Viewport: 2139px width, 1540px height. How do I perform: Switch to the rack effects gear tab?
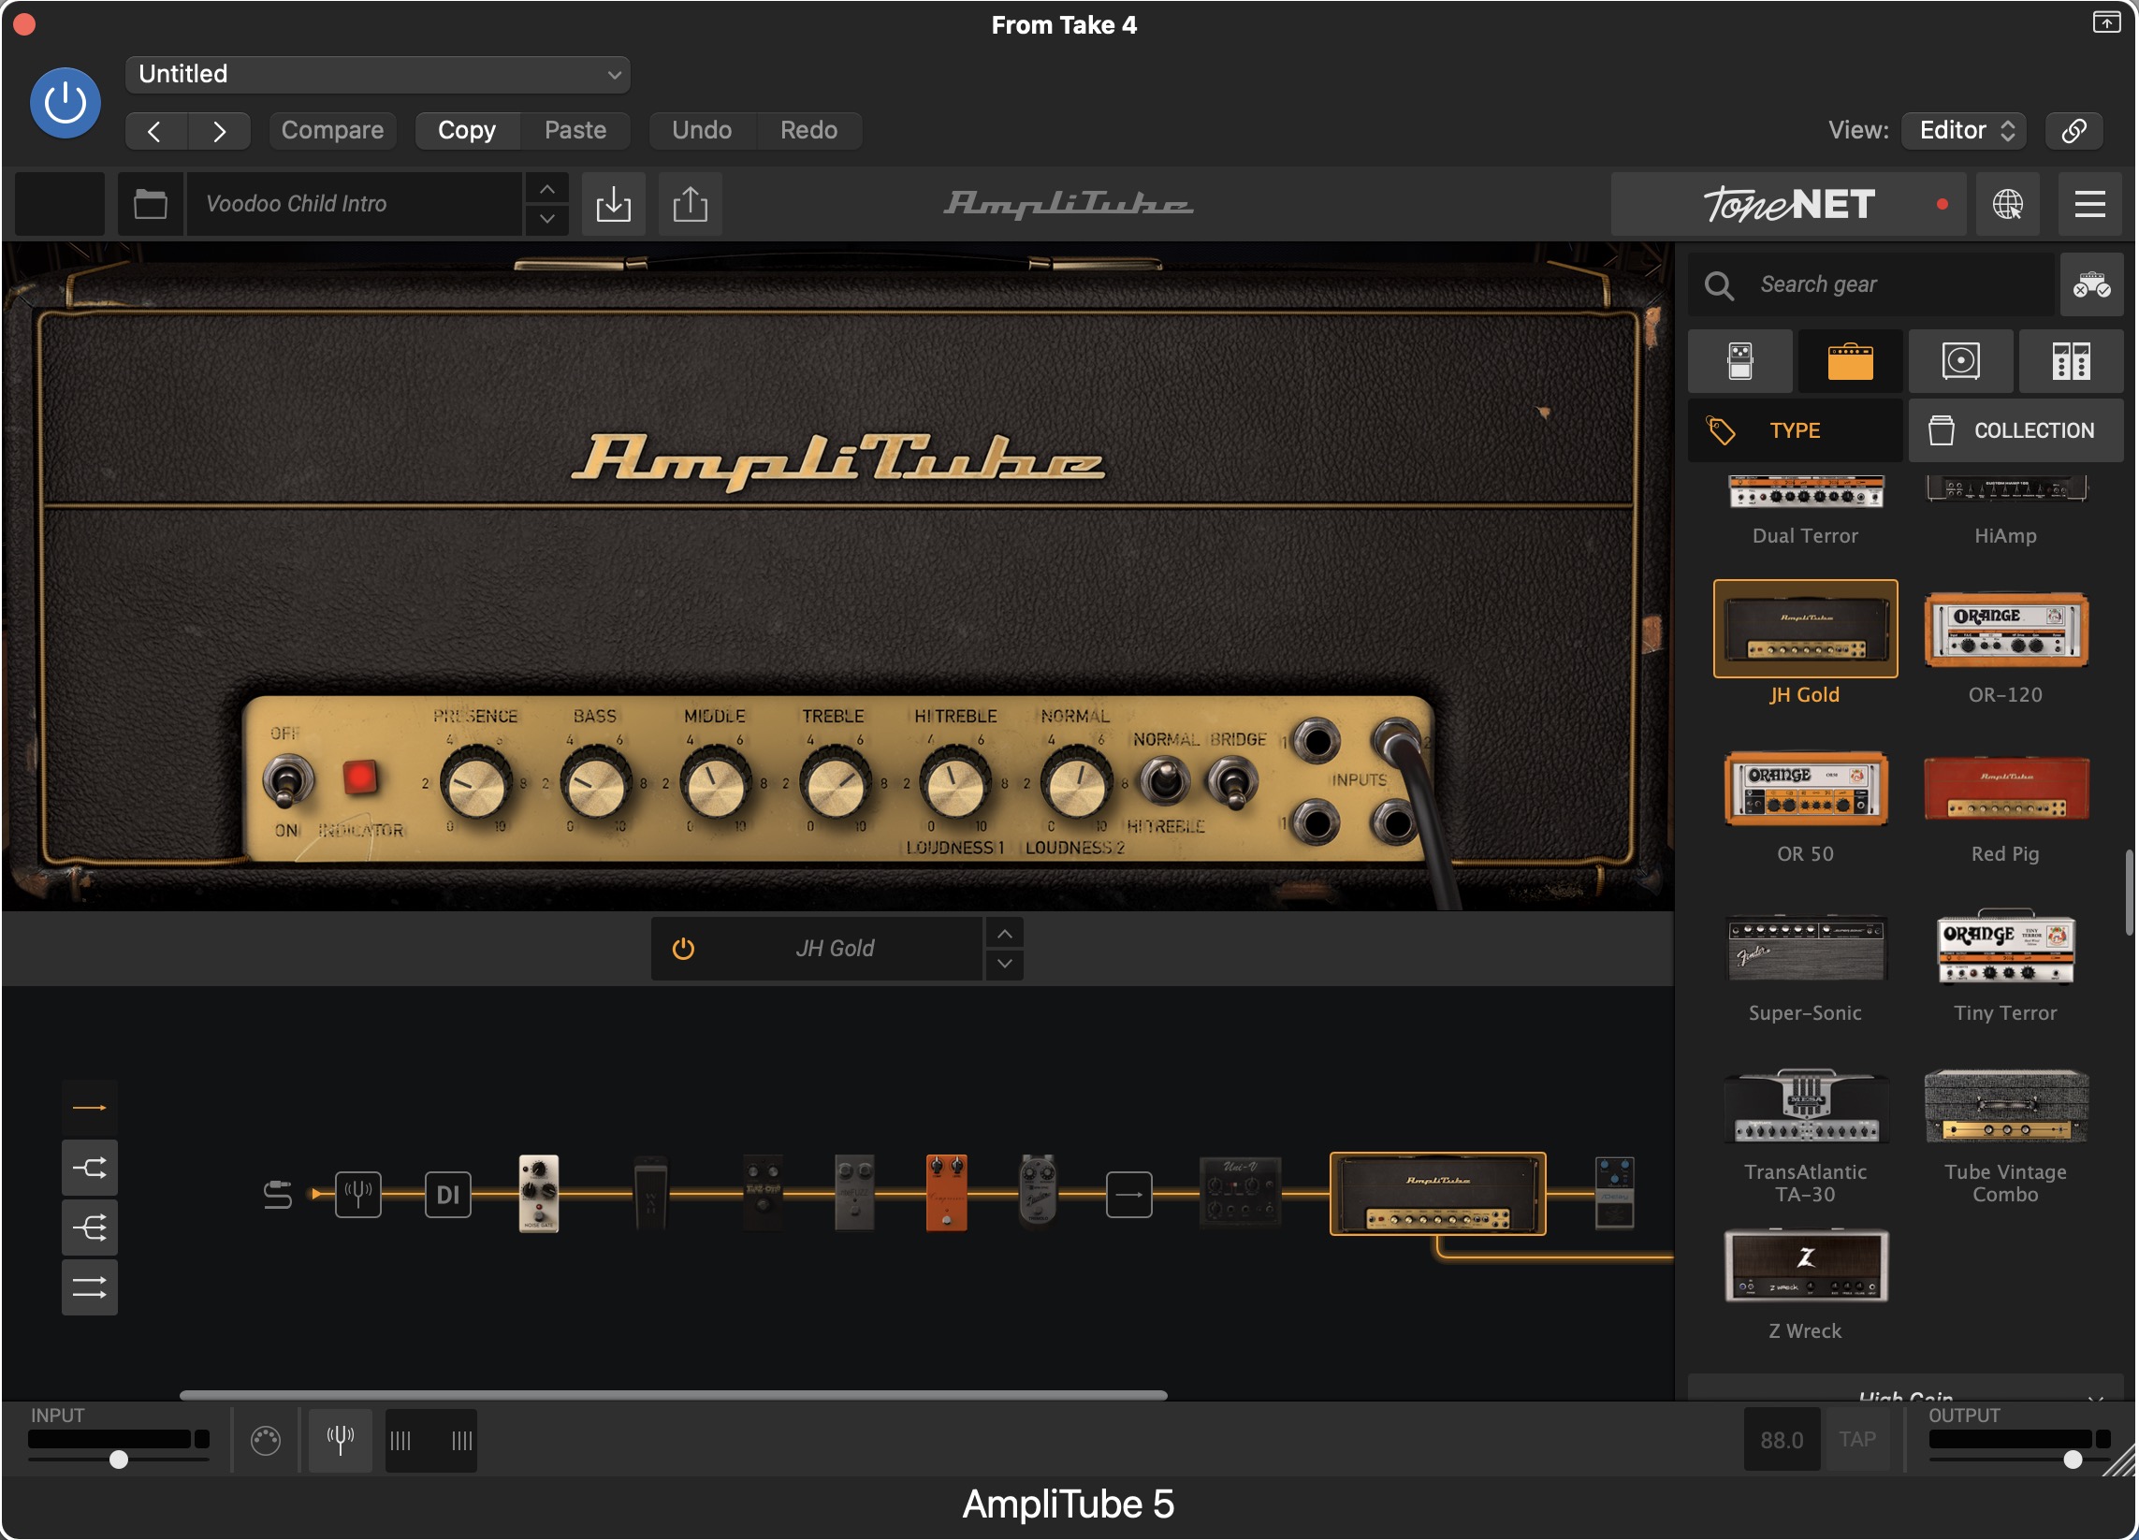[2070, 361]
